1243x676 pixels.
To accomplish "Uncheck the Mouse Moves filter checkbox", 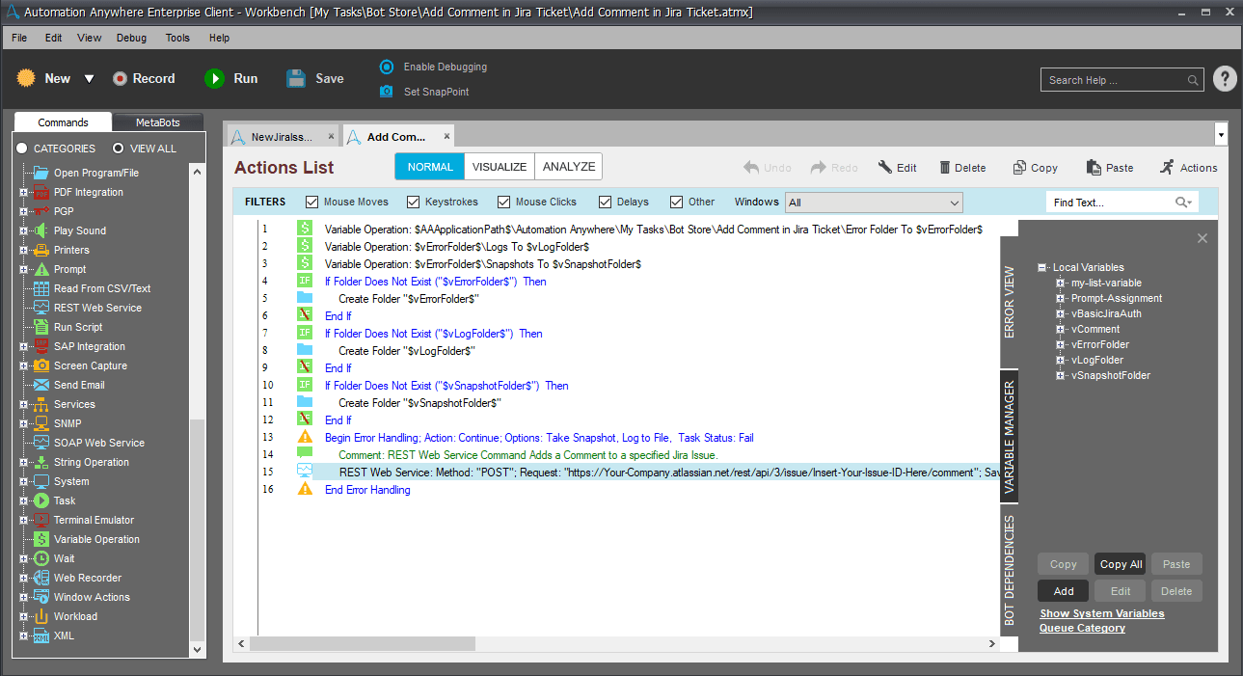I will 311,202.
